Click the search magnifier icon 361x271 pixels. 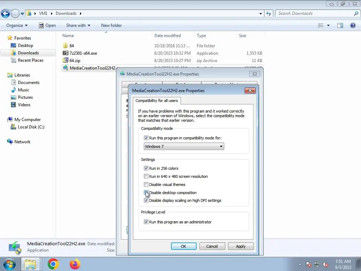[356, 13]
